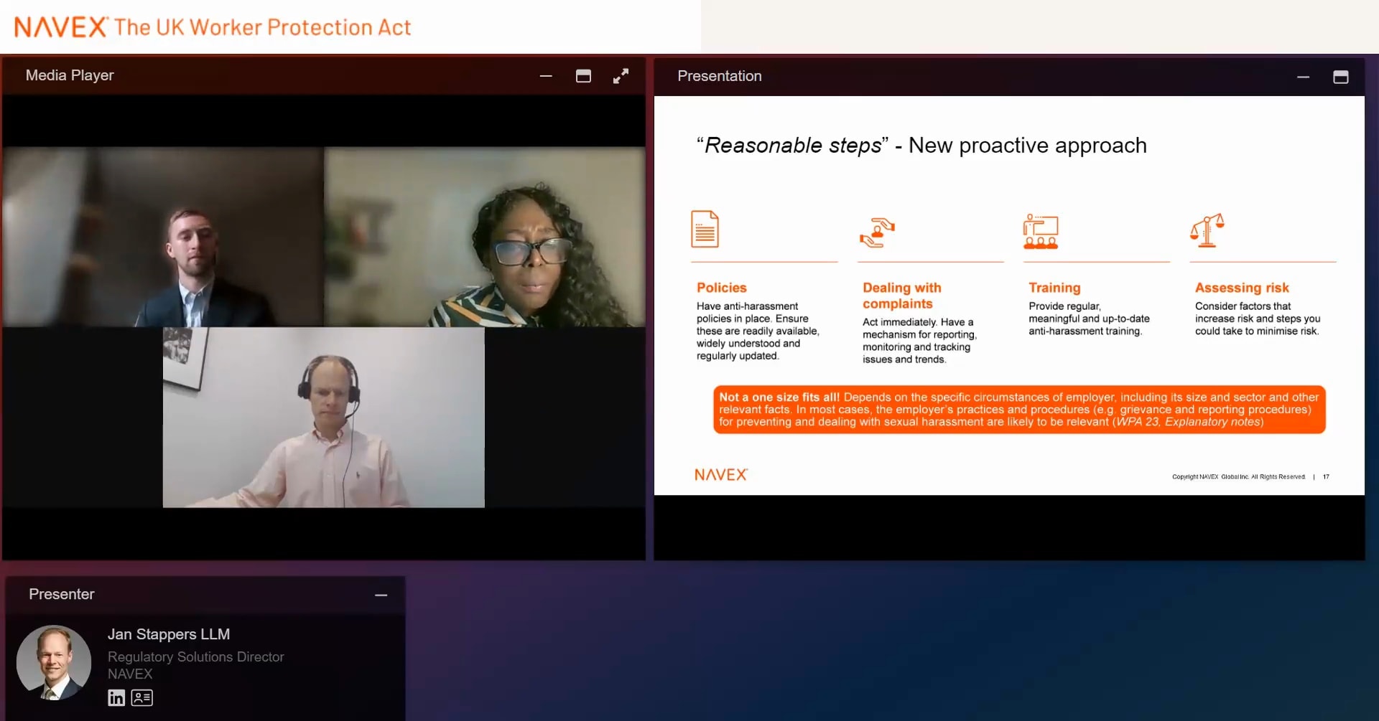This screenshot has width=1379, height=721.
Task: Maximize the Presentation panel
Action: tap(1340, 77)
